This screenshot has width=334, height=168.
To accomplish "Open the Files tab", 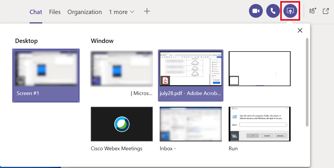I will (x=55, y=12).
